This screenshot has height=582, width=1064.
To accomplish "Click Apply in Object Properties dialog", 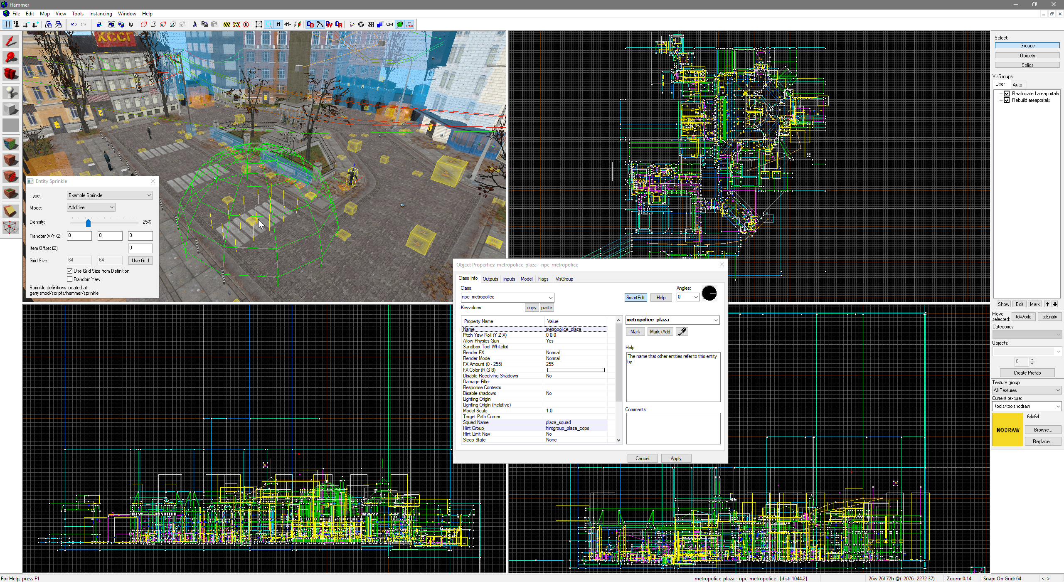I will point(675,458).
